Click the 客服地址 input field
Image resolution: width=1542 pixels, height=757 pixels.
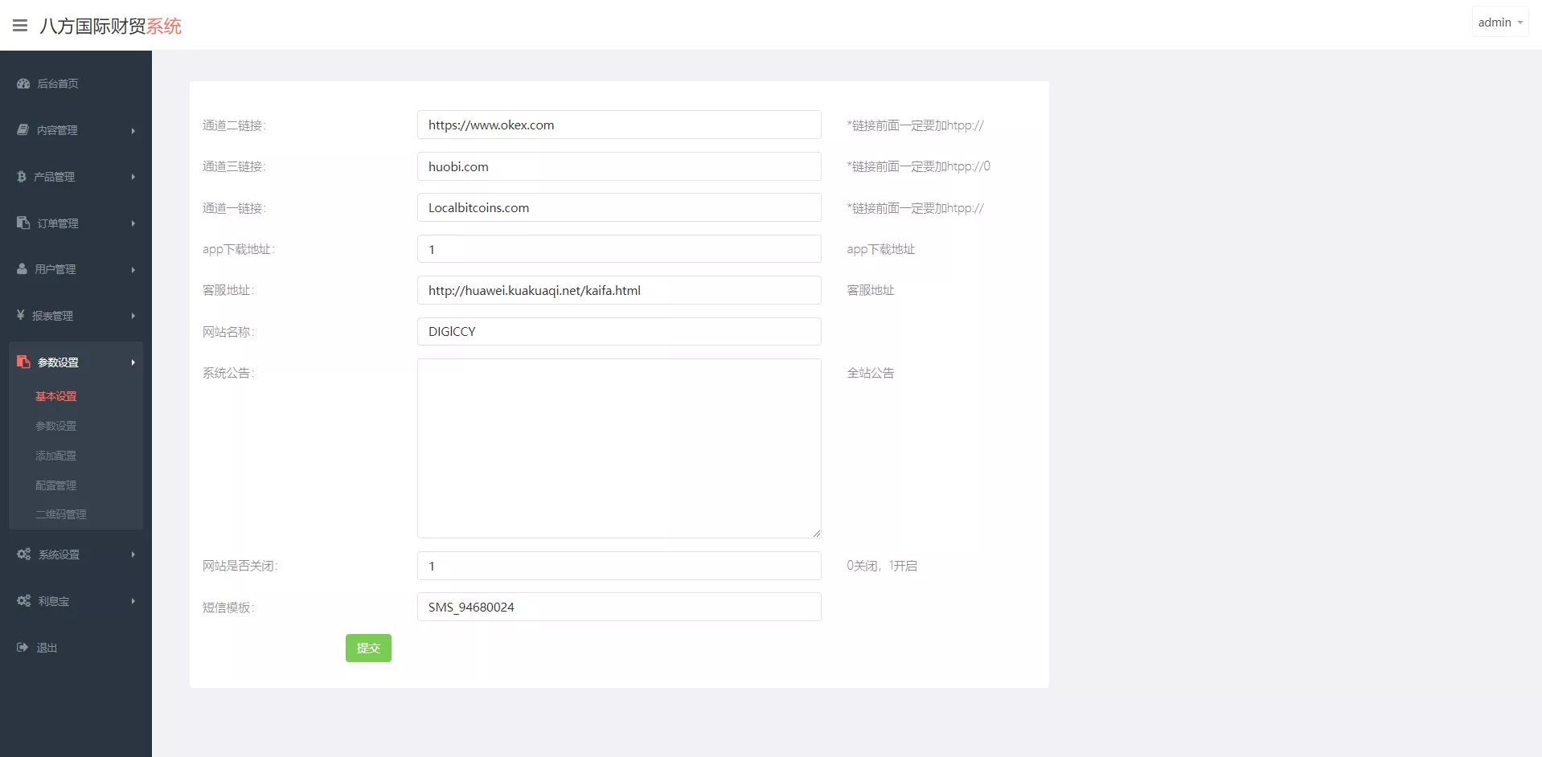click(618, 290)
